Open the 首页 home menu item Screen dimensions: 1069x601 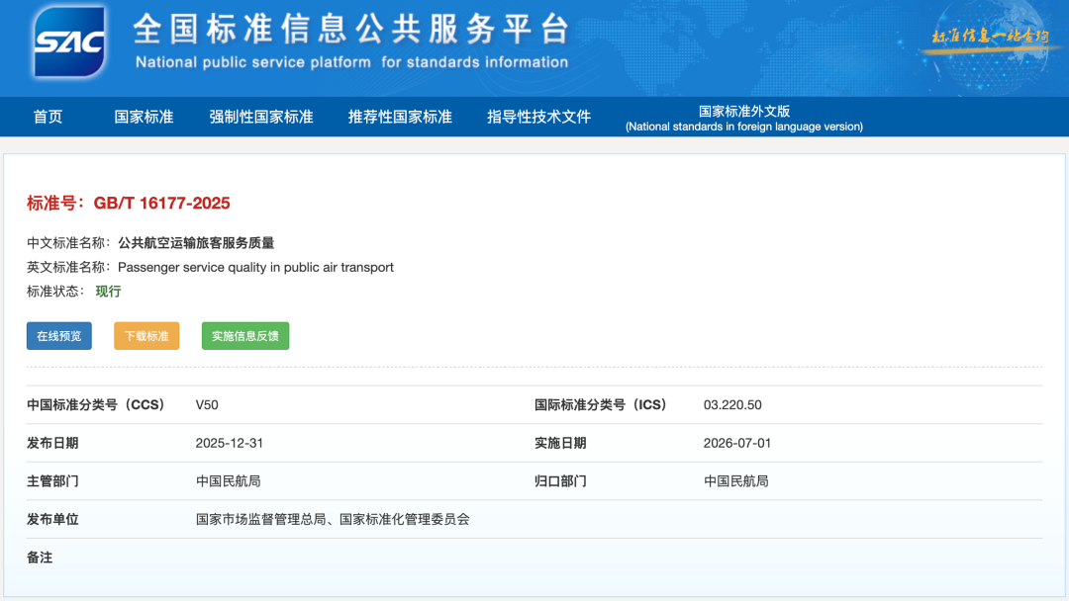click(48, 117)
